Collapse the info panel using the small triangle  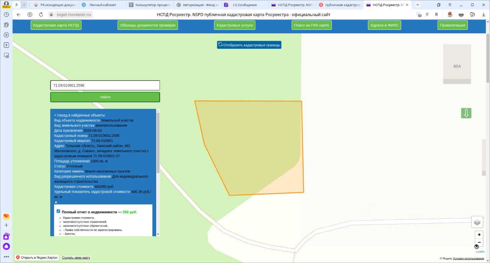click(x=56, y=202)
